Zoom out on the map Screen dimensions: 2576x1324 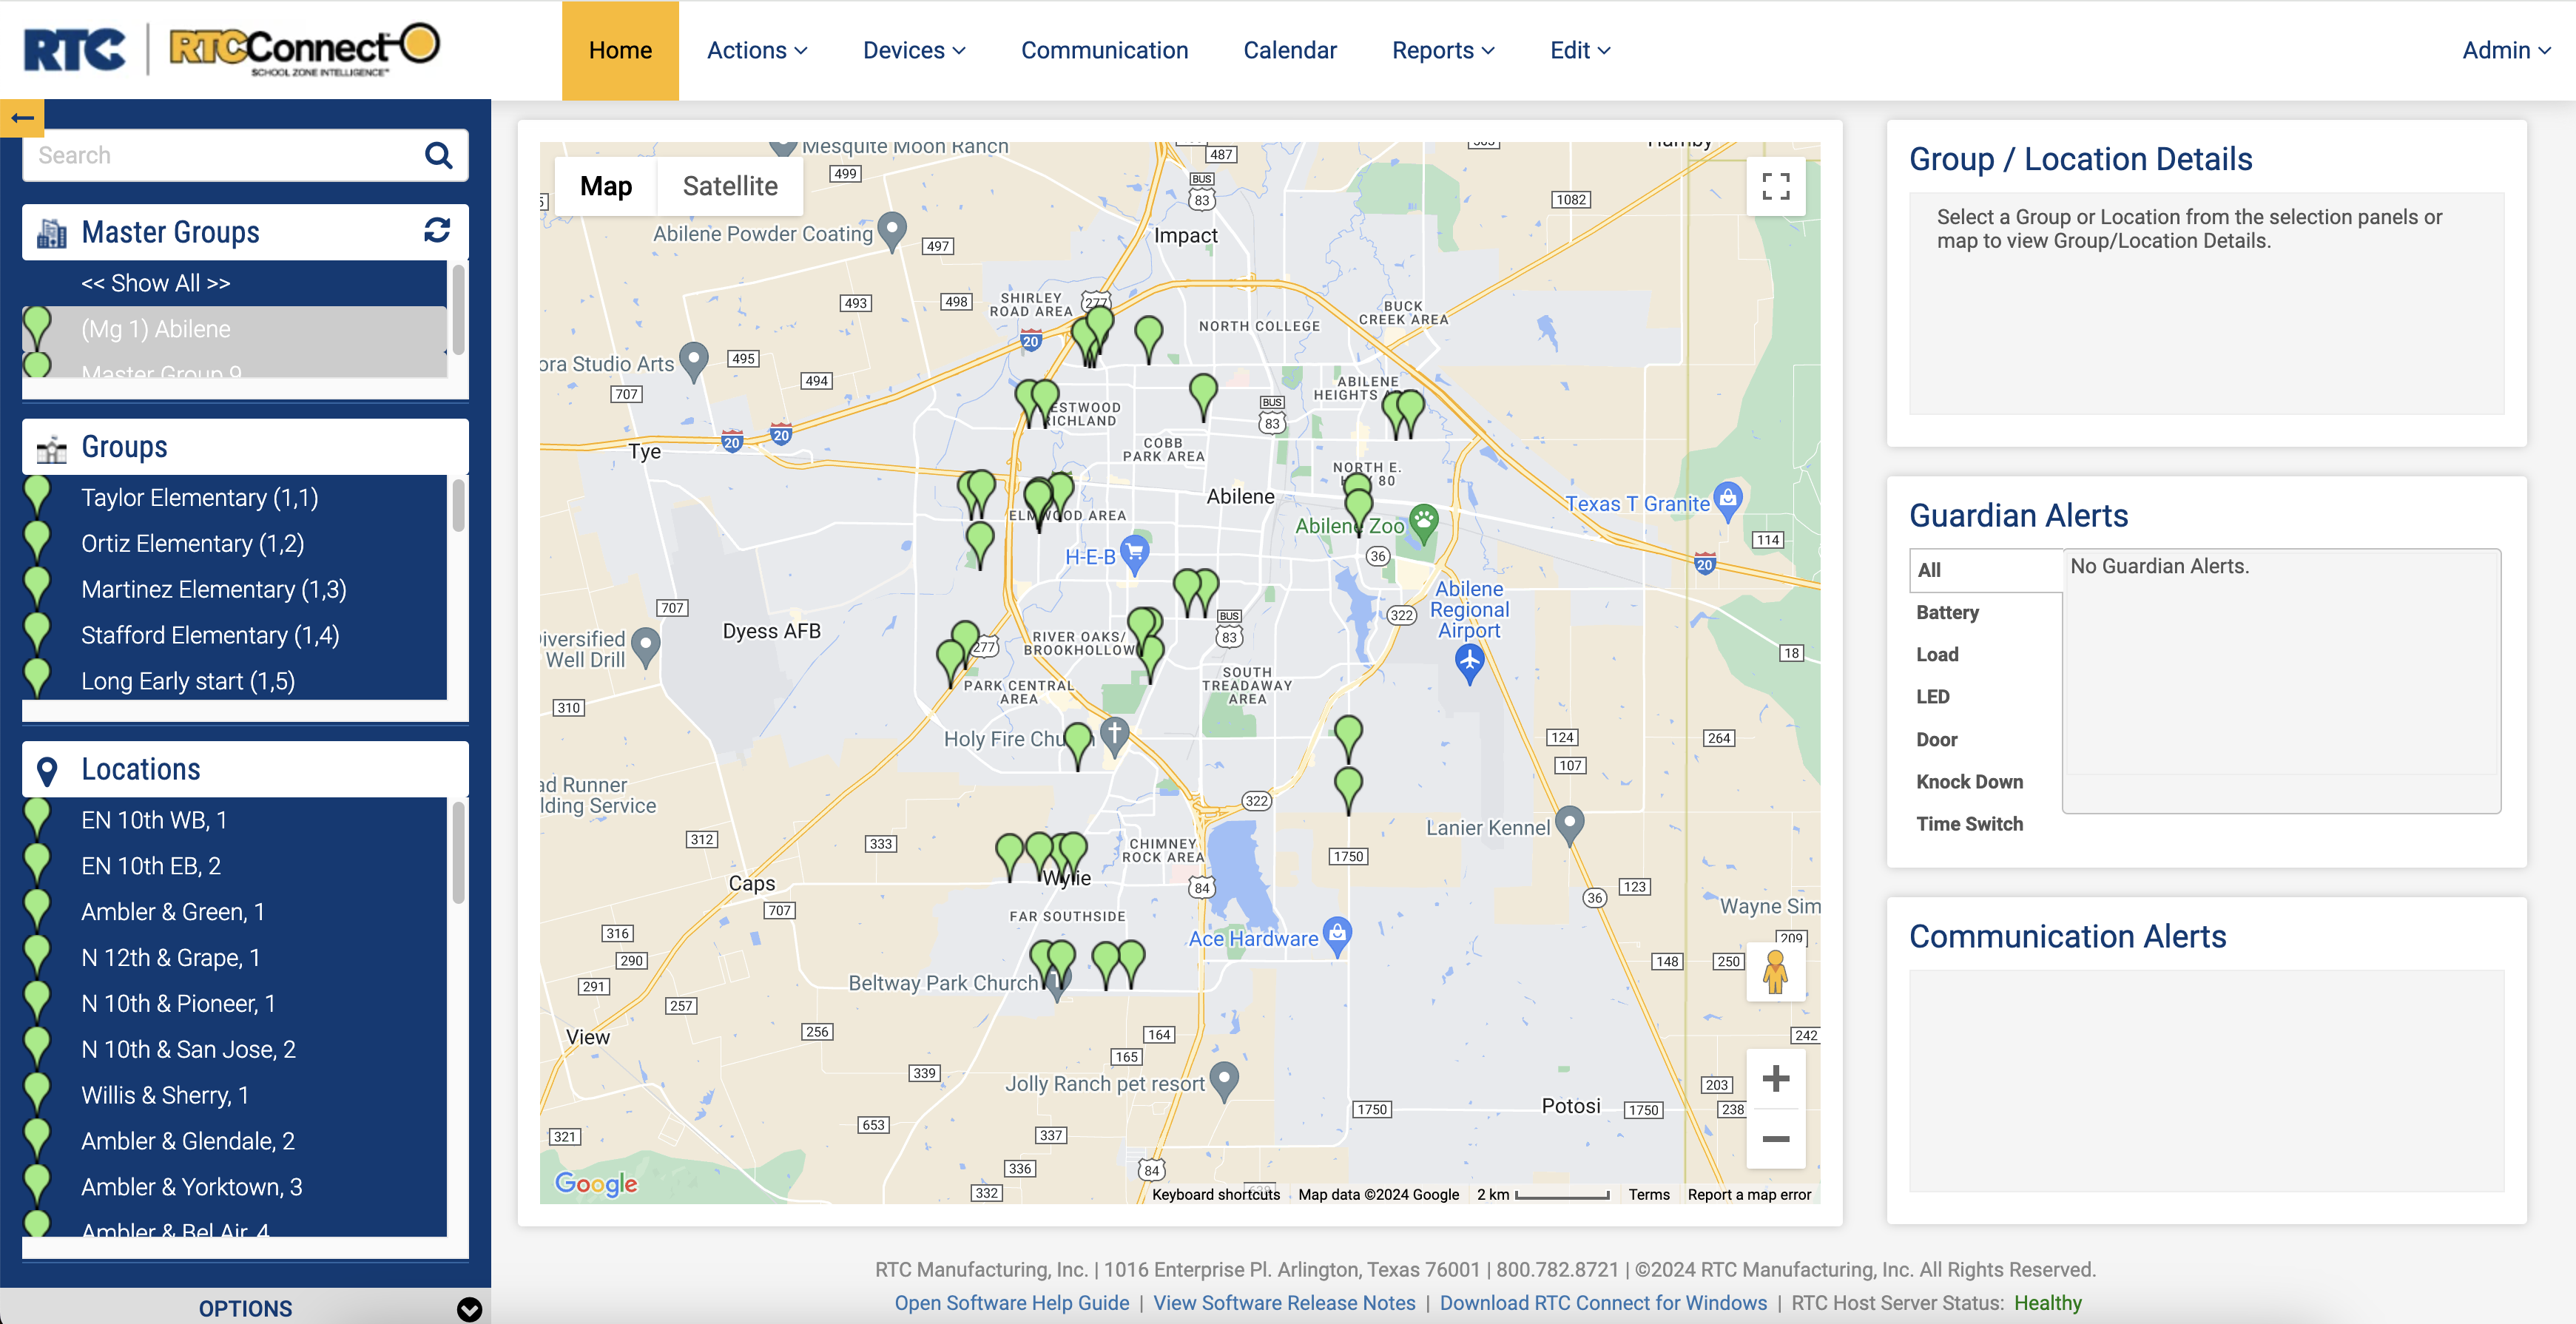(1775, 1139)
